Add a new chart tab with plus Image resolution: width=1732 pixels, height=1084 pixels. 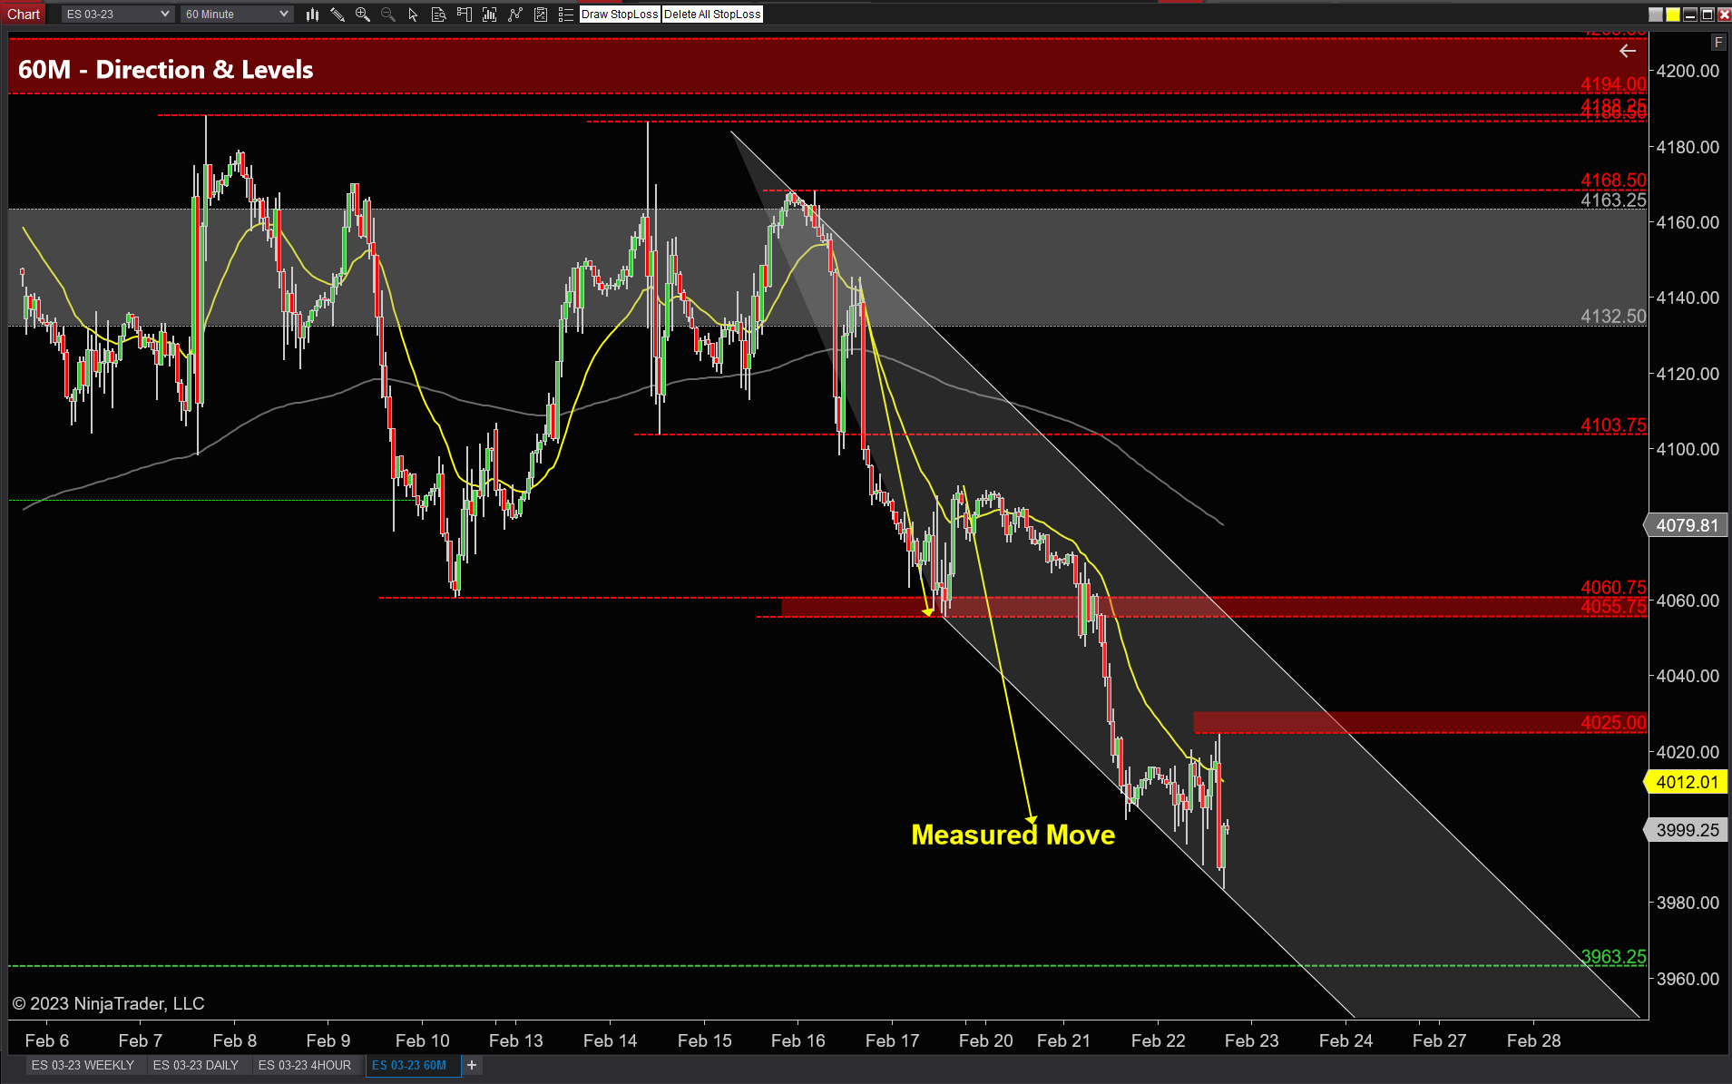pyautogui.click(x=472, y=1065)
